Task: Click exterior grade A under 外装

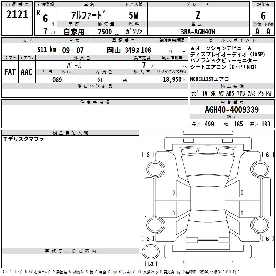Action: 257,32
